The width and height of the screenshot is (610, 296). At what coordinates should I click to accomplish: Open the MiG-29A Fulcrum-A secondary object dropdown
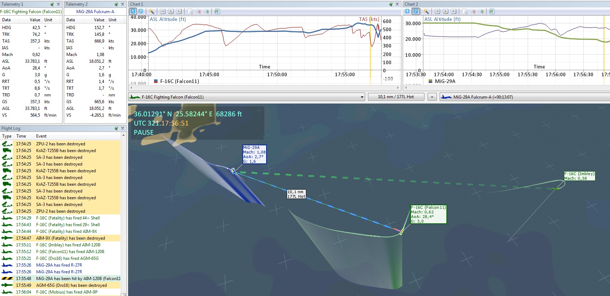point(524,97)
